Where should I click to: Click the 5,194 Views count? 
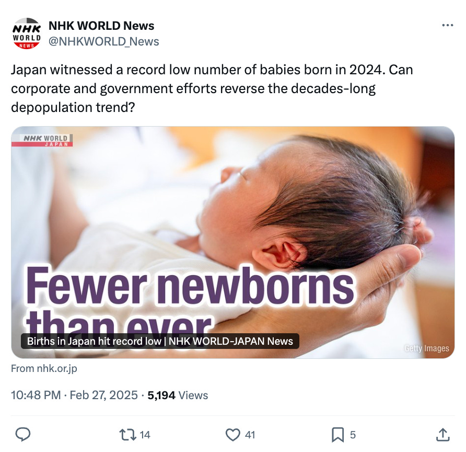coord(178,395)
